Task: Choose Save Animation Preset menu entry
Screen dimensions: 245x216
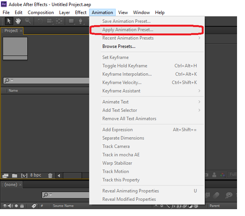Action: [x=148, y=21]
